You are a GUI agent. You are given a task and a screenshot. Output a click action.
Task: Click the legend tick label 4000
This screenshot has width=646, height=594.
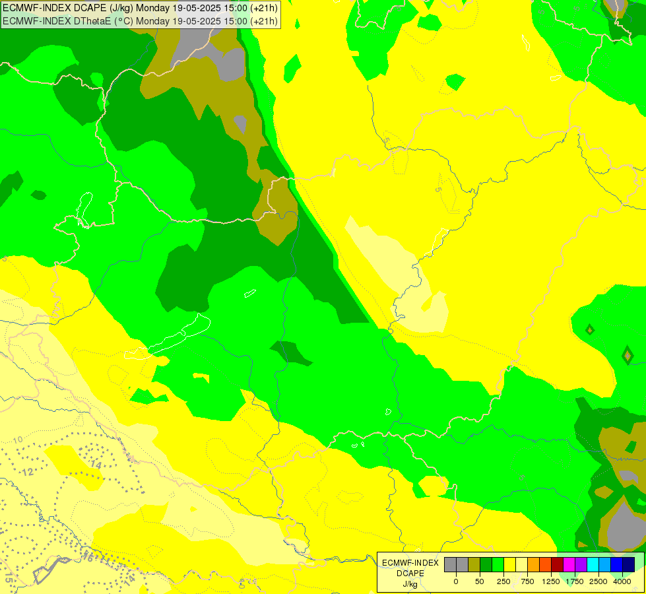pyautogui.click(x=622, y=581)
